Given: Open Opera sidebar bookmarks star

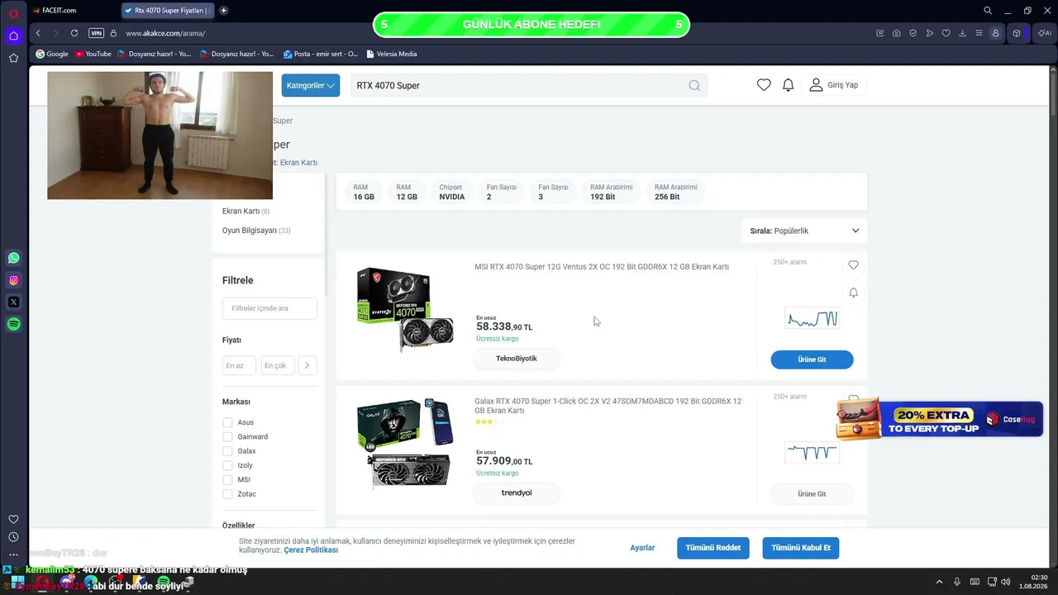Looking at the screenshot, I should click(x=13, y=58).
